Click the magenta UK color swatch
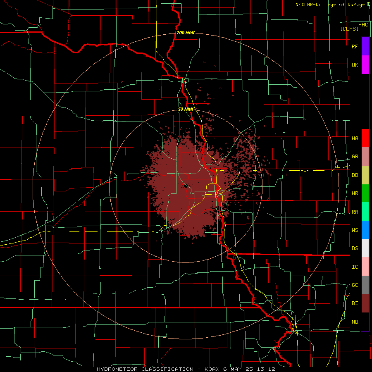Image resolution: width=372 pixels, height=372 pixels. pos(365,65)
